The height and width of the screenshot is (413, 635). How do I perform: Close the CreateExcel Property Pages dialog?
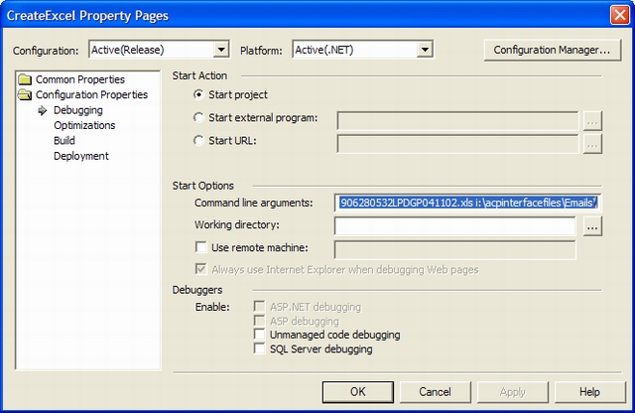[x=619, y=16]
